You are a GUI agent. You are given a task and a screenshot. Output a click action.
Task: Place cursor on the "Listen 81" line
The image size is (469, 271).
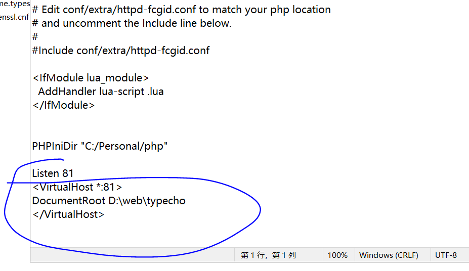[53, 173]
